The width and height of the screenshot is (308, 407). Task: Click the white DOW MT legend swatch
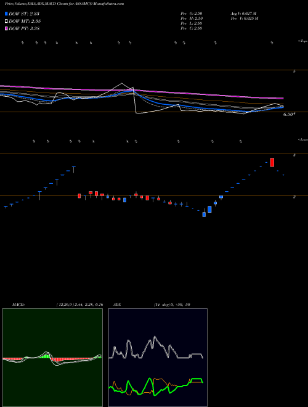point(6,22)
